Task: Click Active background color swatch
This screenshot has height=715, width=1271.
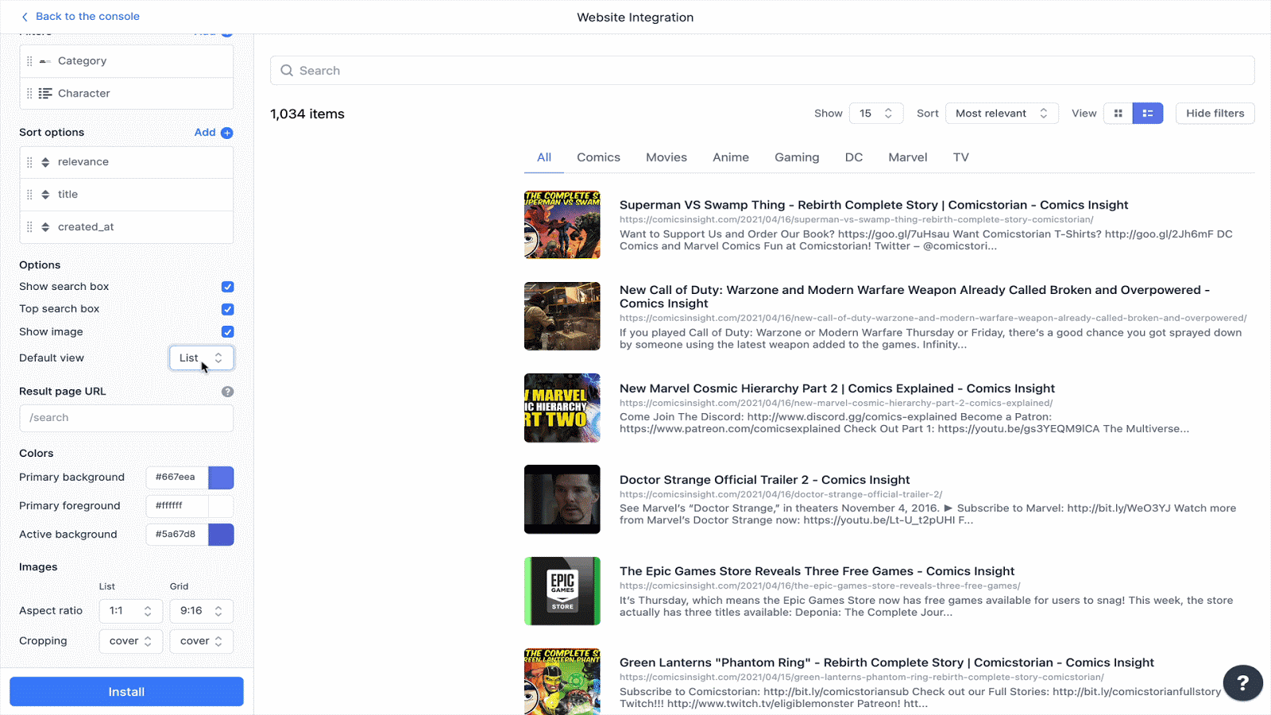Action: 221,535
